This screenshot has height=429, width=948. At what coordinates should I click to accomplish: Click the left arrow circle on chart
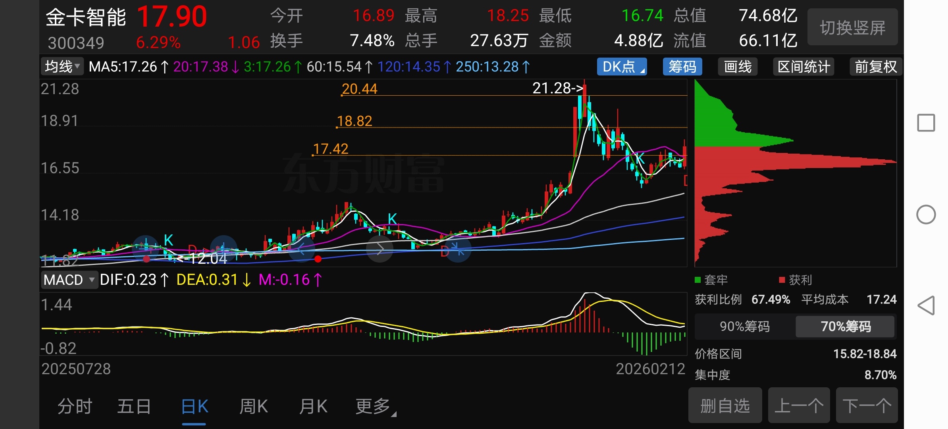coord(301,249)
